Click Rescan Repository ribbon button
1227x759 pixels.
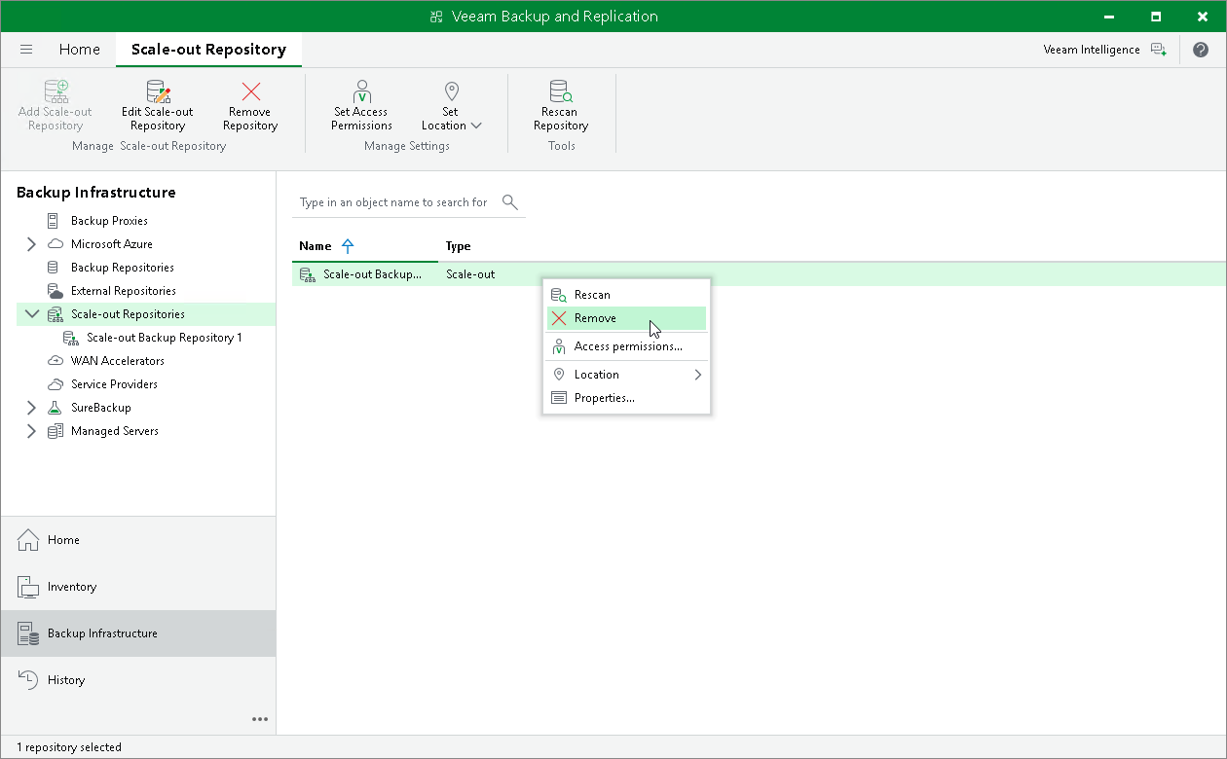pyautogui.click(x=561, y=105)
